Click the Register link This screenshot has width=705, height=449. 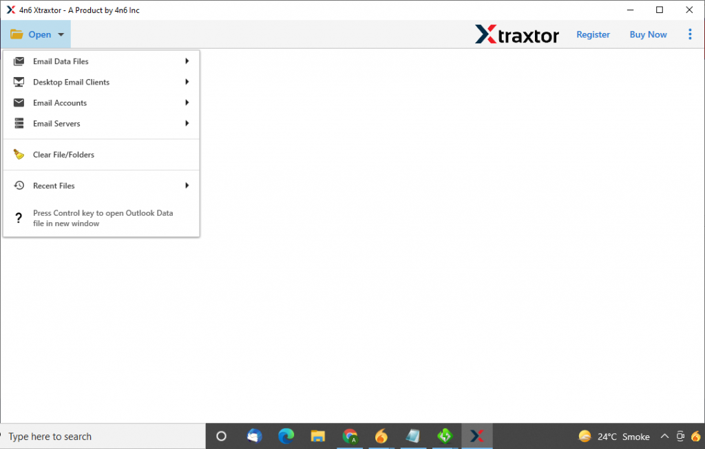coord(593,34)
